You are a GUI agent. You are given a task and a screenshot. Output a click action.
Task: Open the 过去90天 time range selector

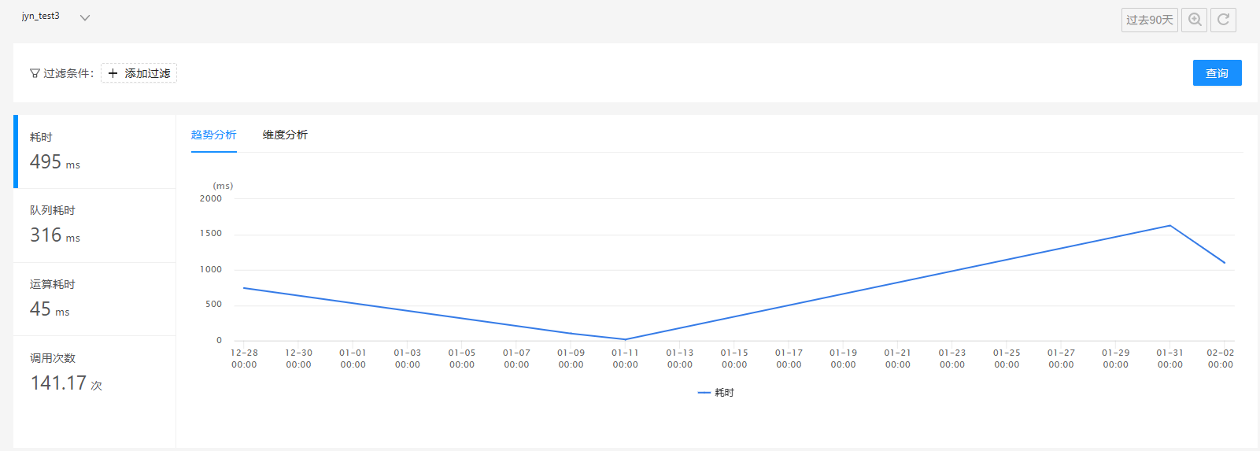1149,20
